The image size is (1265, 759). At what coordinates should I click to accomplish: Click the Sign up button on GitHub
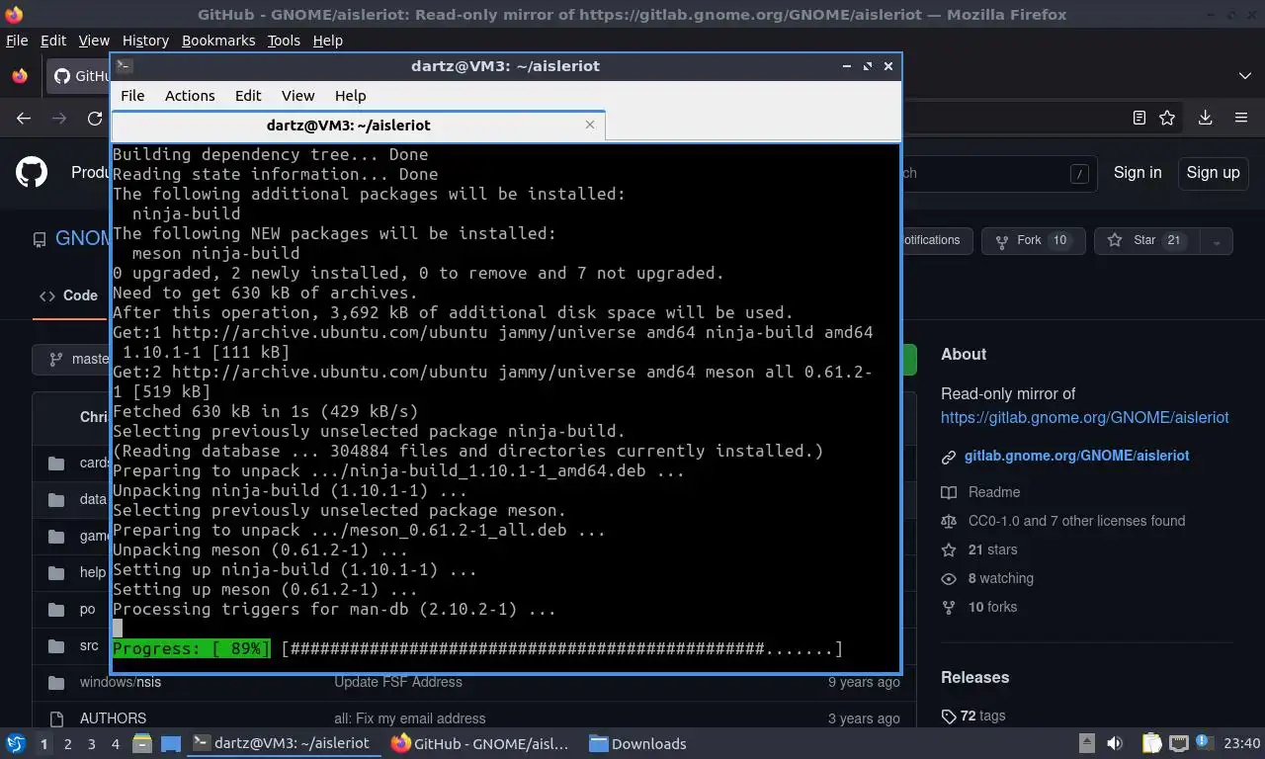pos(1213,172)
